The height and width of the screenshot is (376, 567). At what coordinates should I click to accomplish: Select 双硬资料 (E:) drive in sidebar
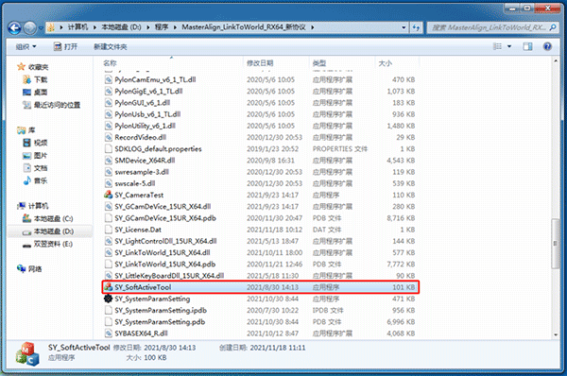[48, 244]
